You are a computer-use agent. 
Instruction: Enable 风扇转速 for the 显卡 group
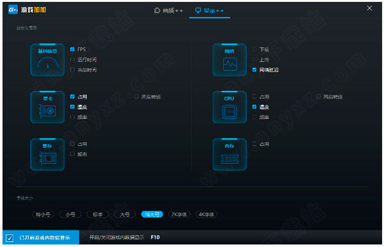tap(136, 97)
